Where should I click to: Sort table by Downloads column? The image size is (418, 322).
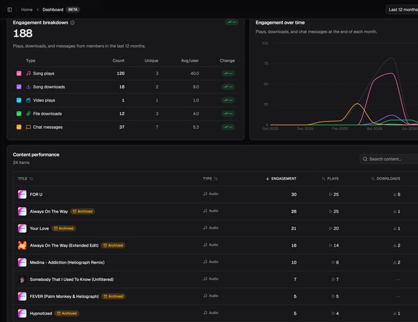(x=385, y=178)
